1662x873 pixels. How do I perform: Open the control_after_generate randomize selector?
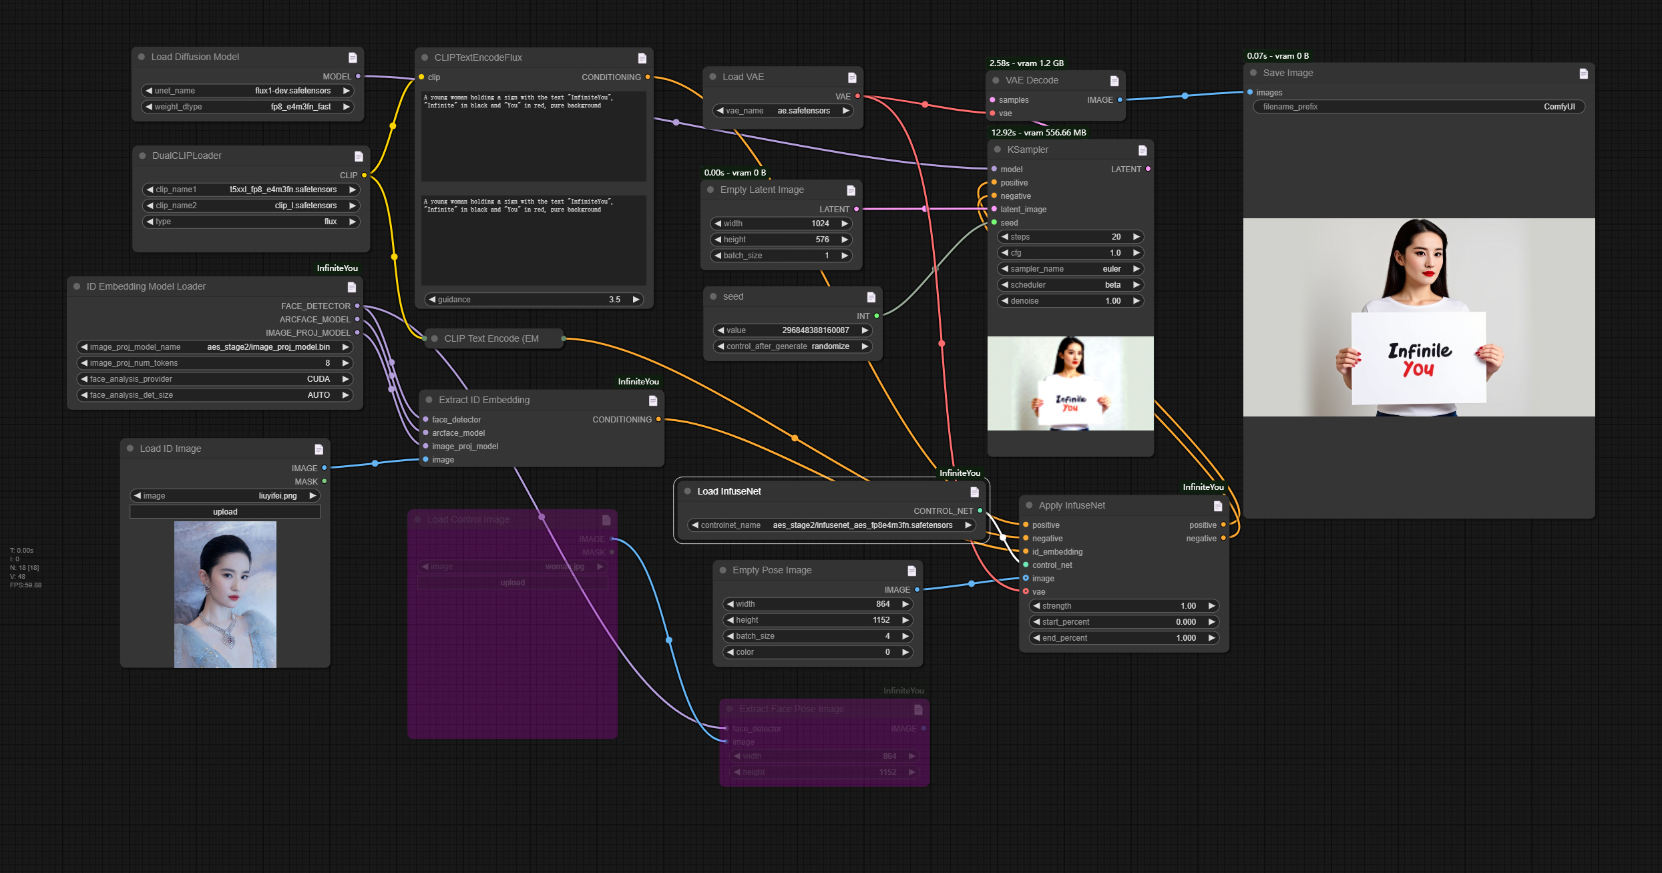click(x=792, y=346)
